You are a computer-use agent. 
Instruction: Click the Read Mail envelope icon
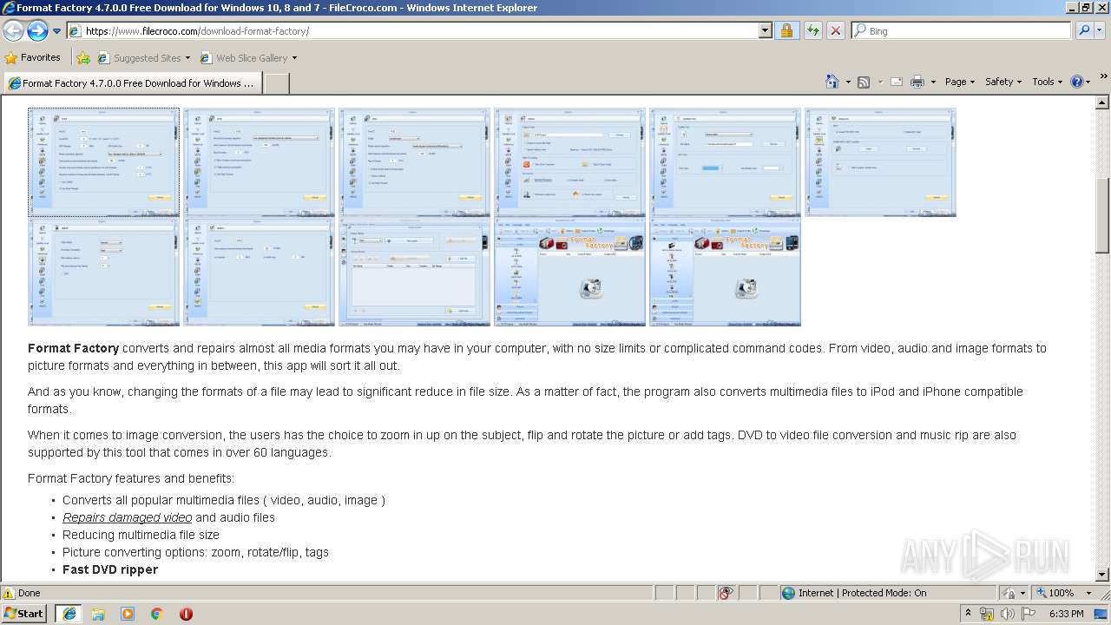pyautogui.click(x=897, y=82)
